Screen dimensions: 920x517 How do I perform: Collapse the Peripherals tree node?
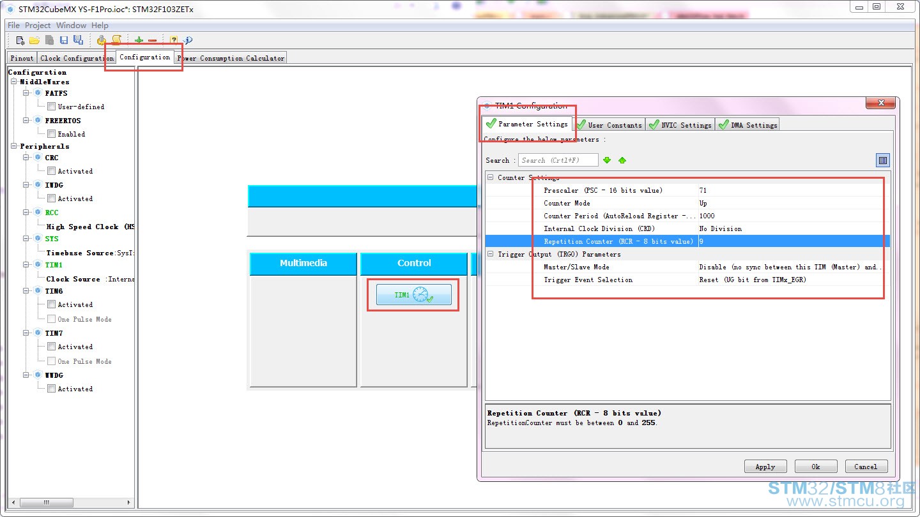(x=14, y=146)
